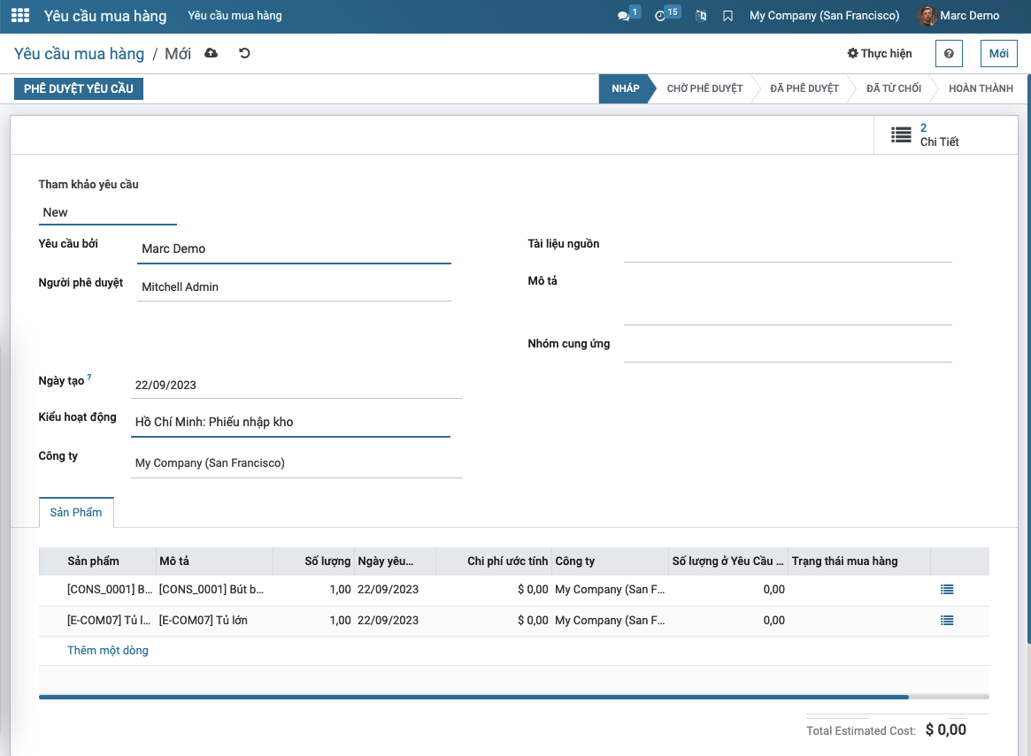Click [CONS_0001] Bút b... description cell

click(x=214, y=590)
